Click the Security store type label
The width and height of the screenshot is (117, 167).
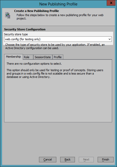tap(16, 34)
